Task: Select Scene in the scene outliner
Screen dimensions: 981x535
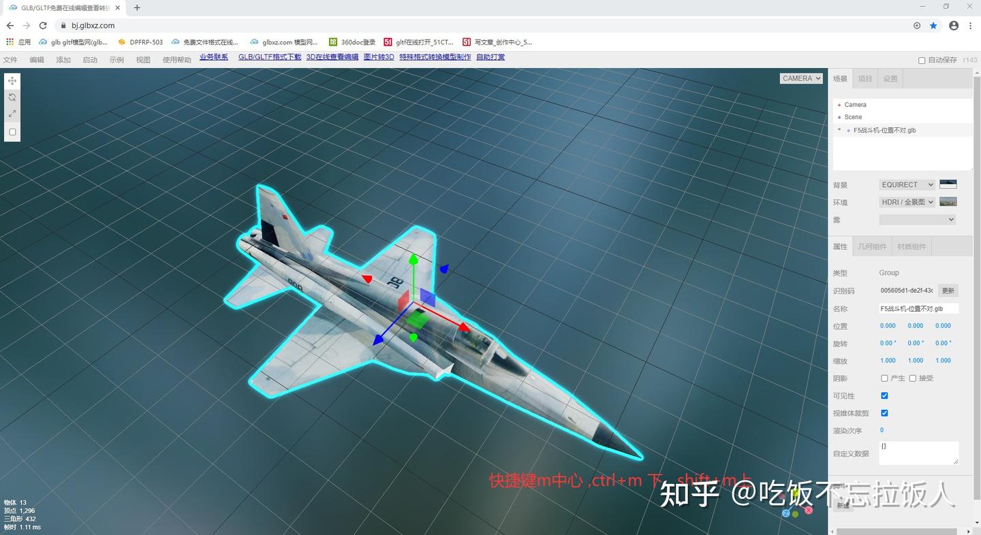Action: 903,117
